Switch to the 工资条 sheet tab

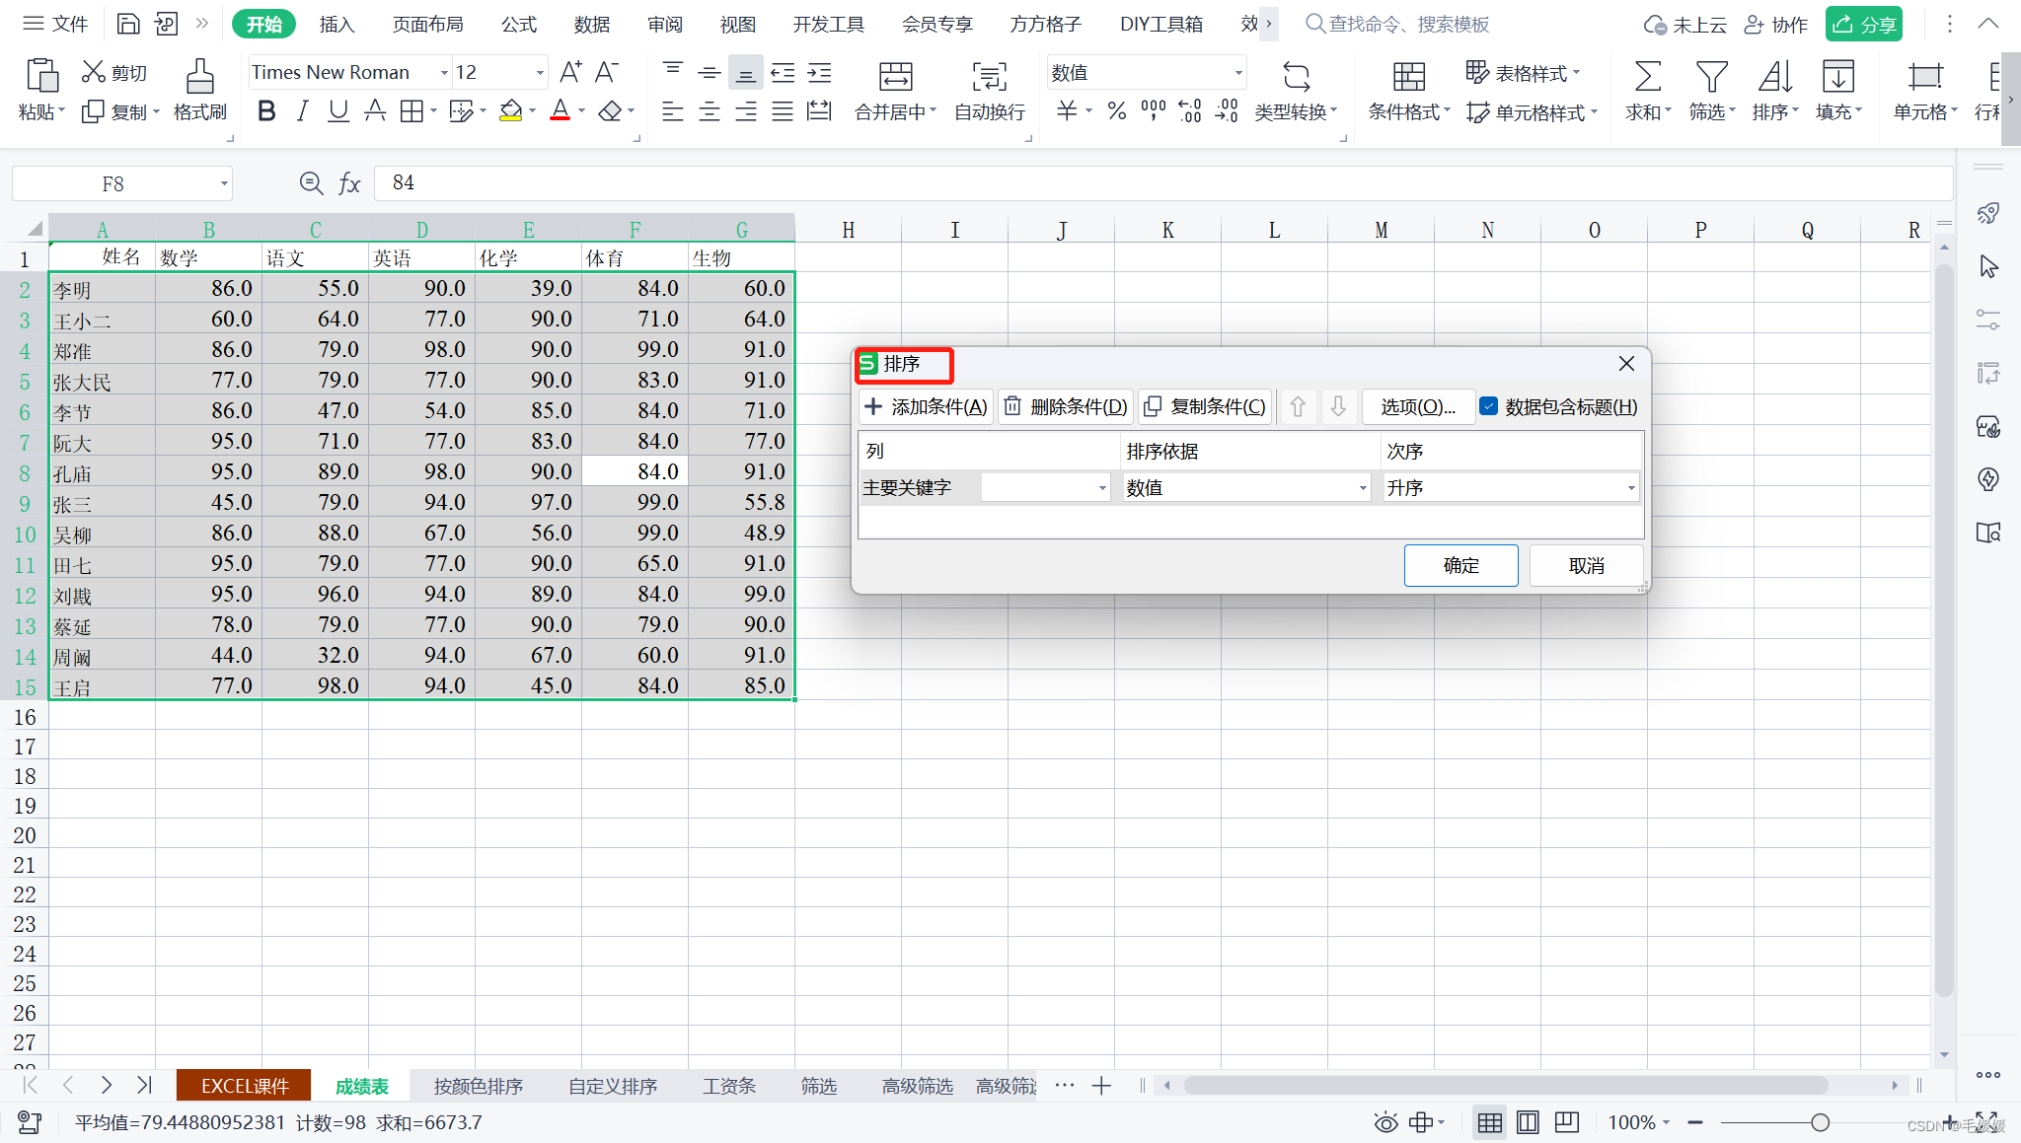coord(728,1086)
